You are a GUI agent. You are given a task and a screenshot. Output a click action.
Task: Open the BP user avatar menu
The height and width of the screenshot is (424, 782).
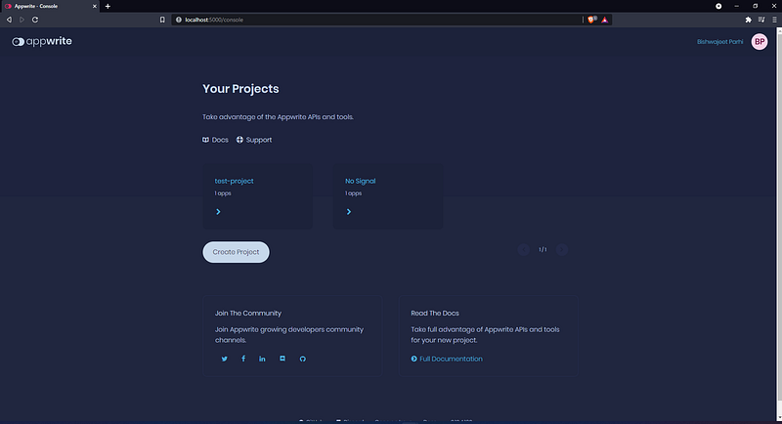[x=760, y=42]
